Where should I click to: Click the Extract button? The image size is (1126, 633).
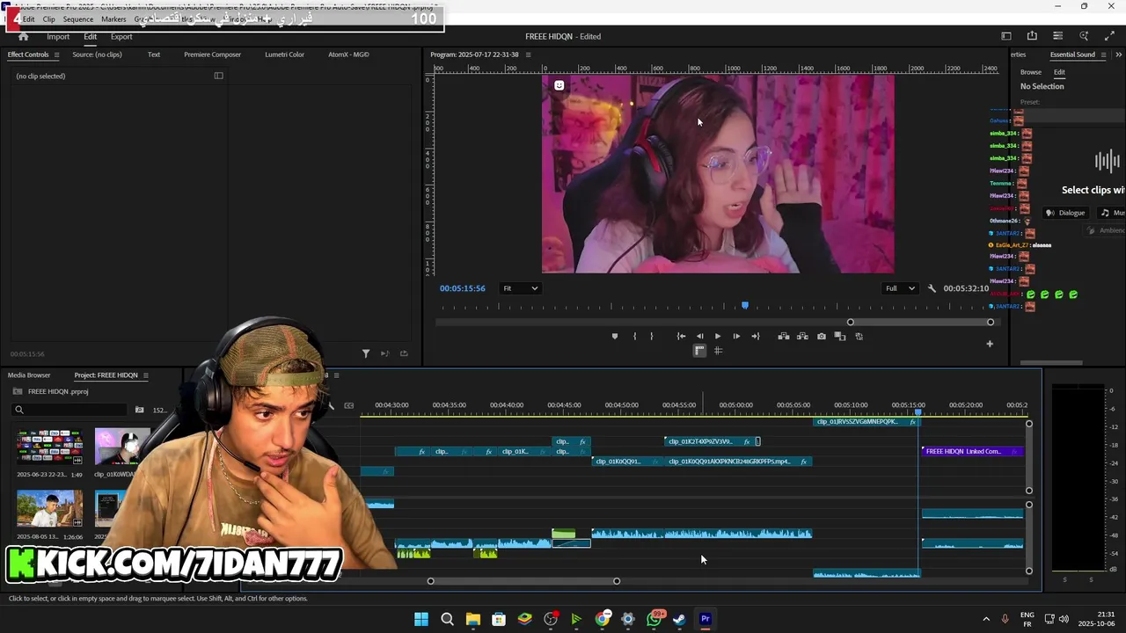click(802, 336)
